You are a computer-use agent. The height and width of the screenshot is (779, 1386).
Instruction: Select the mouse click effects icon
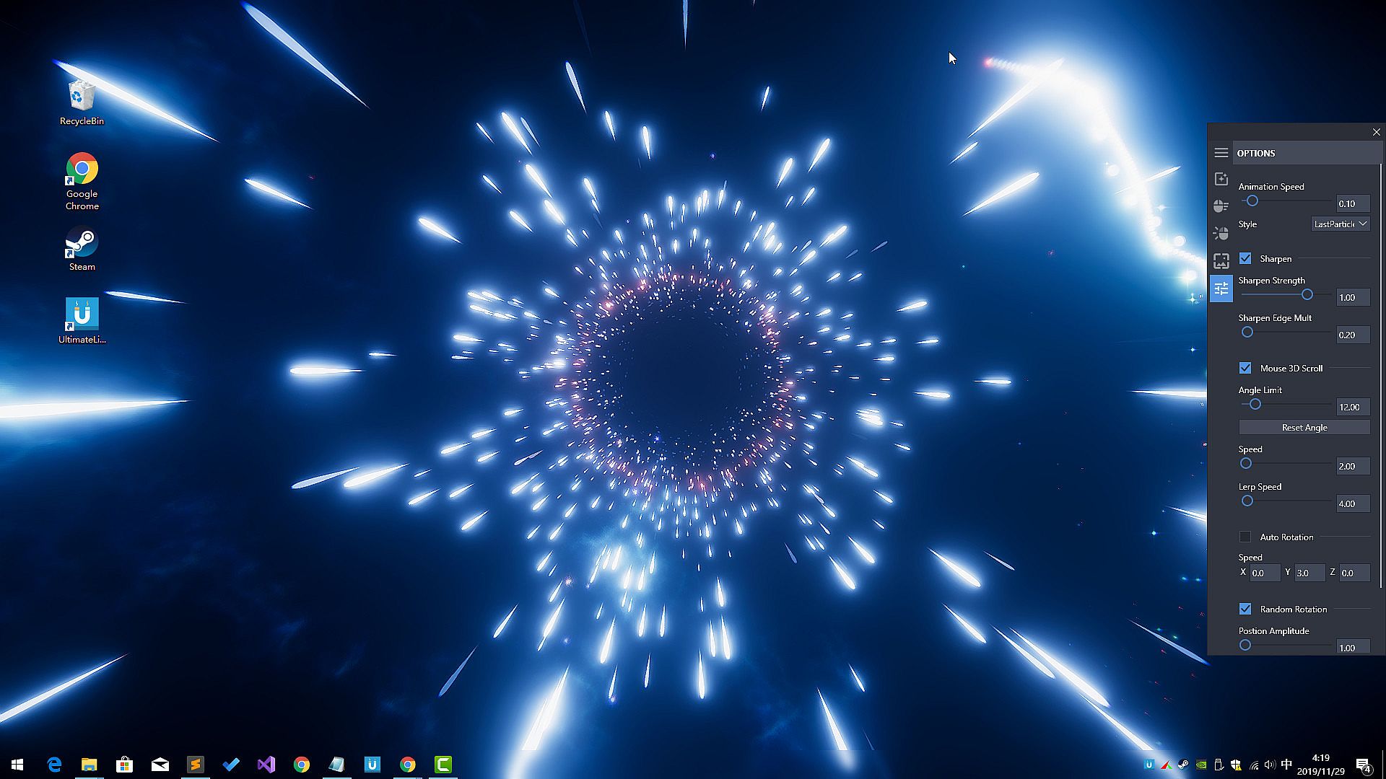coord(1221,233)
